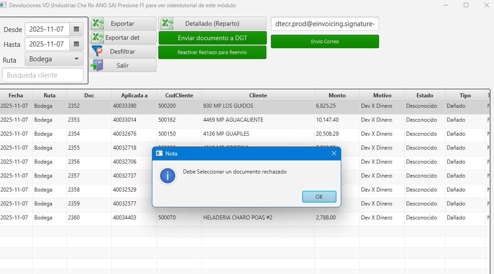Click the email address input field
494x274 pixels.
click(325, 24)
